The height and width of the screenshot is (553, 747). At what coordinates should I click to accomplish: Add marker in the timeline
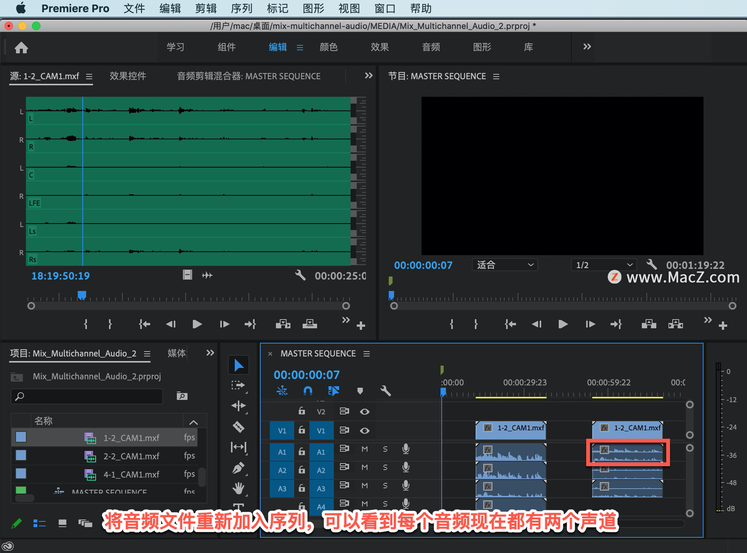pyautogui.click(x=360, y=390)
